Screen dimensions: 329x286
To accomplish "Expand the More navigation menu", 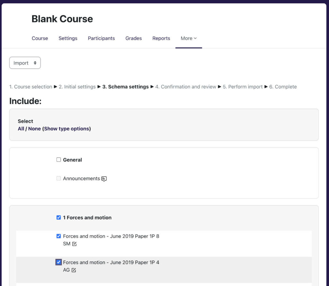I will pos(189,38).
